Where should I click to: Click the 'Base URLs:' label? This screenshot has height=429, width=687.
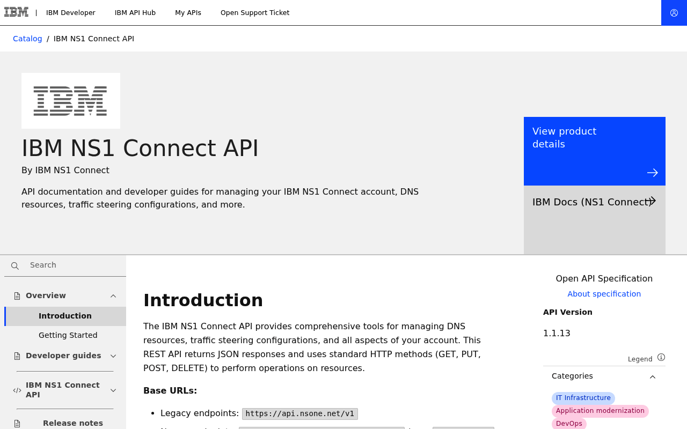click(170, 391)
